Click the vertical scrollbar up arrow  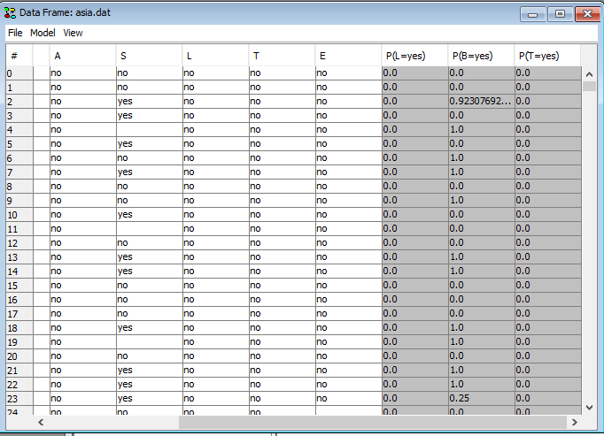[589, 74]
